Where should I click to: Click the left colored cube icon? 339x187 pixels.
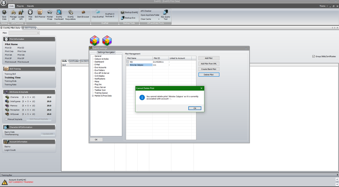pyautogui.click(x=95, y=40)
